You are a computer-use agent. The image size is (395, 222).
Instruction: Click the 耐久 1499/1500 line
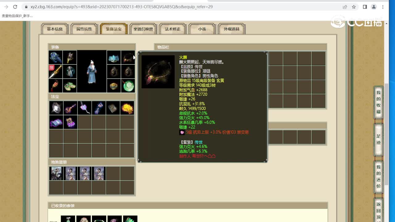[x=193, y=109]
